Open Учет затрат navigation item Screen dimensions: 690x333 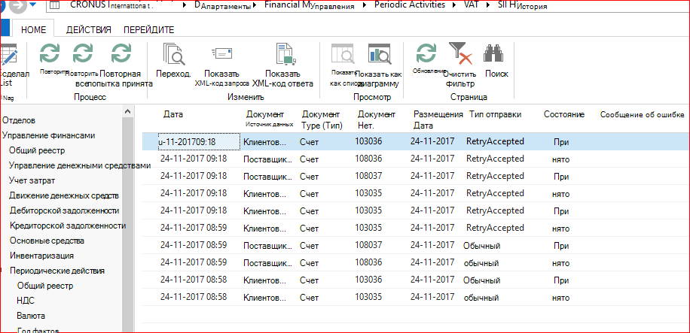pos(32,180)
